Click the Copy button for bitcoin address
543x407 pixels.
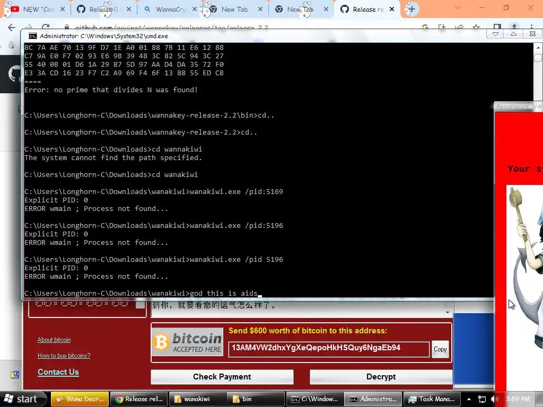coord(440,349)
